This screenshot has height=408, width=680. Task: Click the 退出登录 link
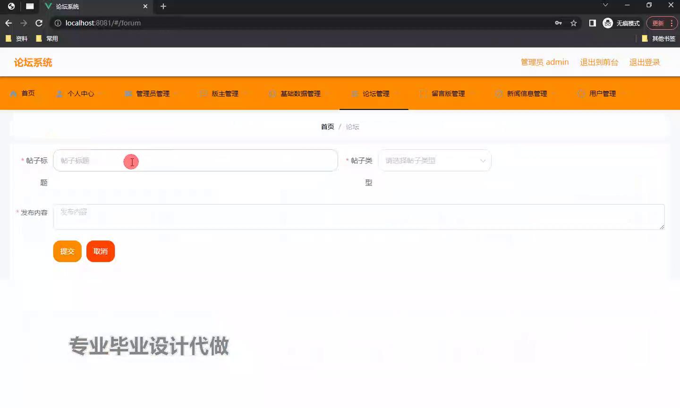(644, 62)
